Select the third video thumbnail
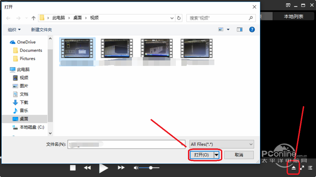 coord(157,48)
